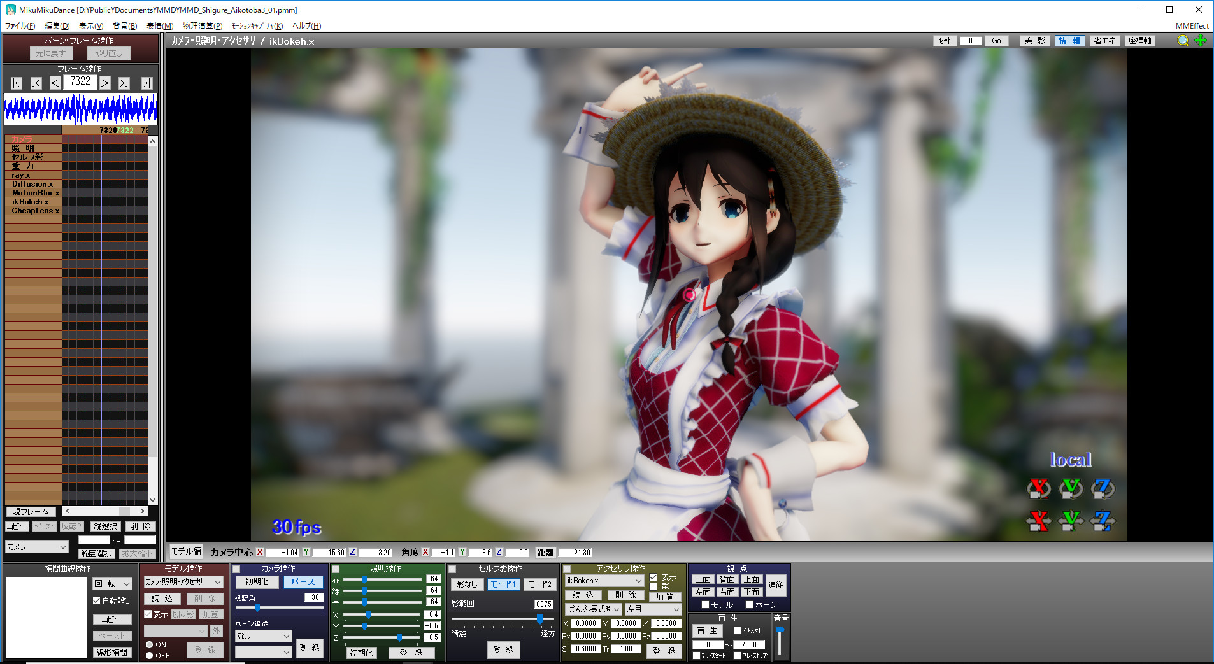The height and width of the screenshot is (664, 1214).
Task: Toggle the 自動設定 checkbox
Action: tap(97, 600)
